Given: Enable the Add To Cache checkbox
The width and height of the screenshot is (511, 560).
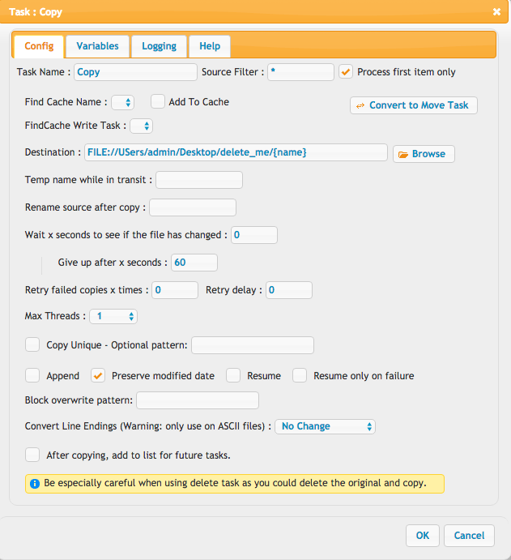Looking at the screenshot, I should (x=157, y=101).
